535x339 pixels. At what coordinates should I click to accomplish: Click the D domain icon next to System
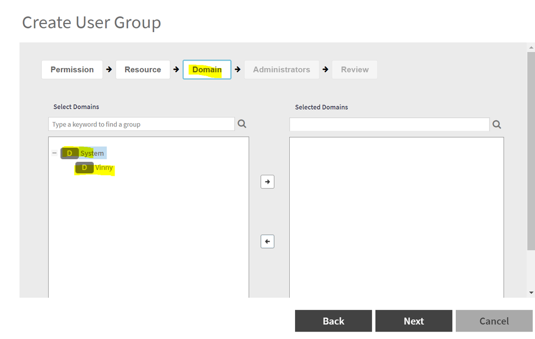point(69,153)
